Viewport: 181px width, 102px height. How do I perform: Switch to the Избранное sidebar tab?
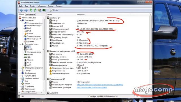30,14
